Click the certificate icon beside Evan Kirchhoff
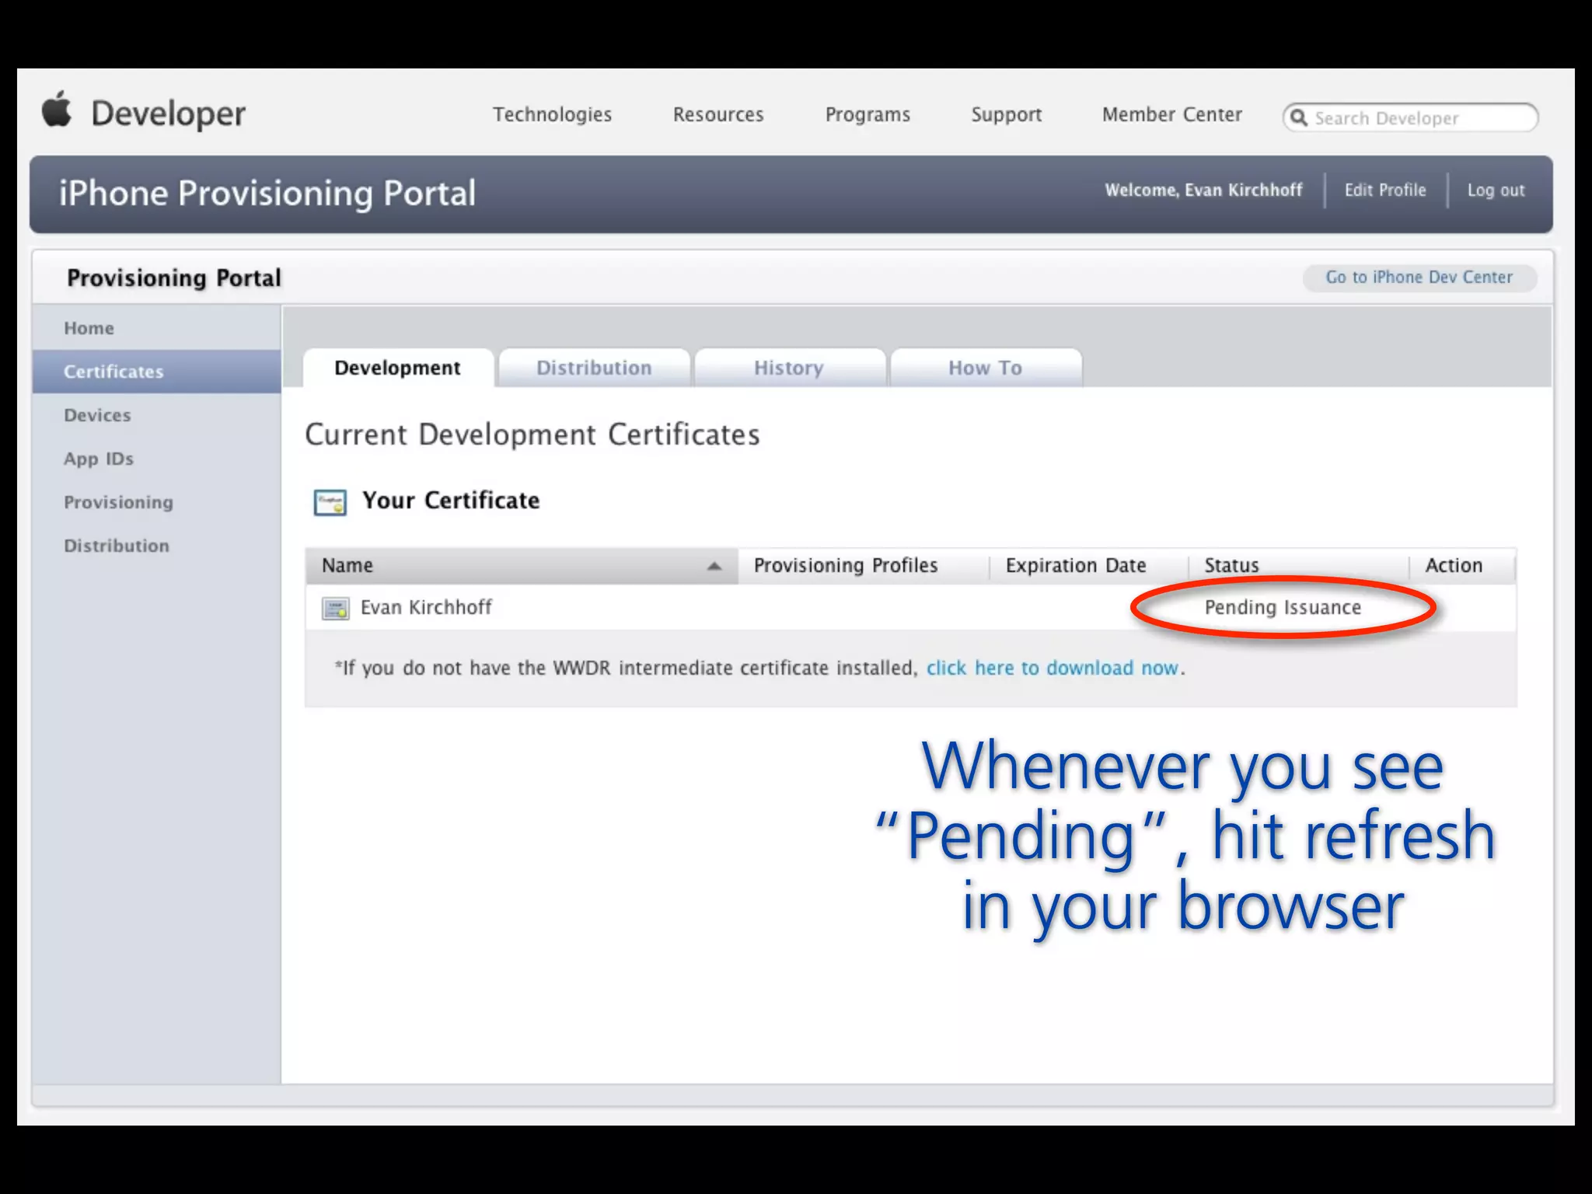 (335, 609)
